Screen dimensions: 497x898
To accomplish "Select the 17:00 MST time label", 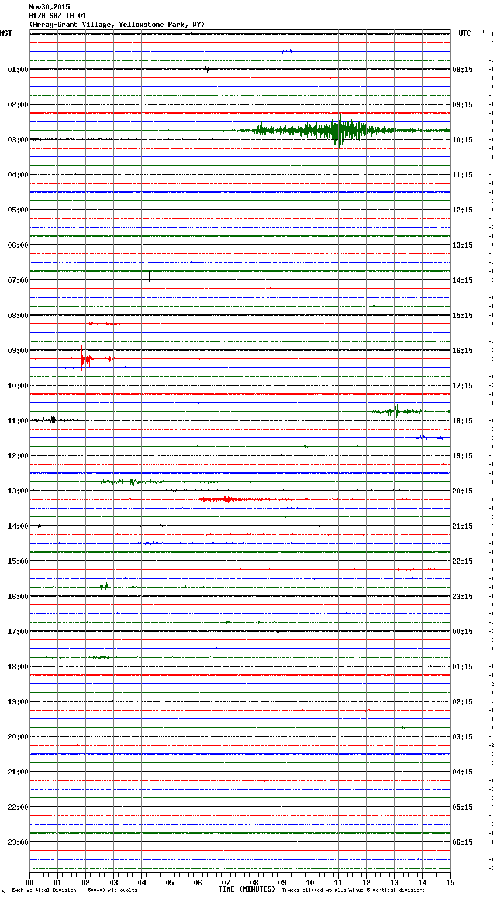I will [x=18, y=632].
